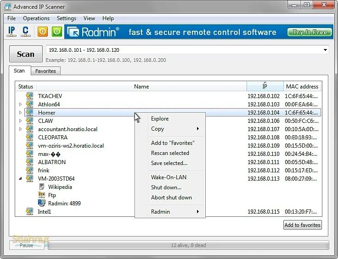Click the computer icon next to VM-2003STD64
This screenshot has height=259, width=338.
(29, 178)
